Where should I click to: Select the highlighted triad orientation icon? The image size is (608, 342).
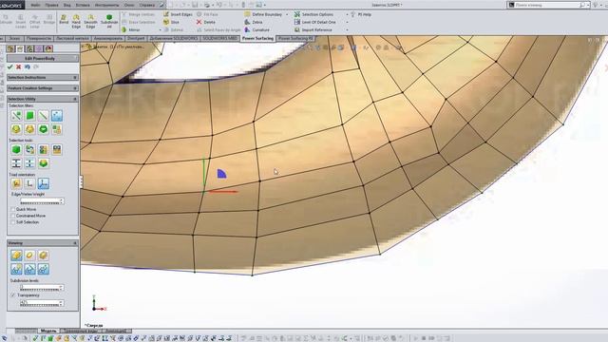point(44,183)
